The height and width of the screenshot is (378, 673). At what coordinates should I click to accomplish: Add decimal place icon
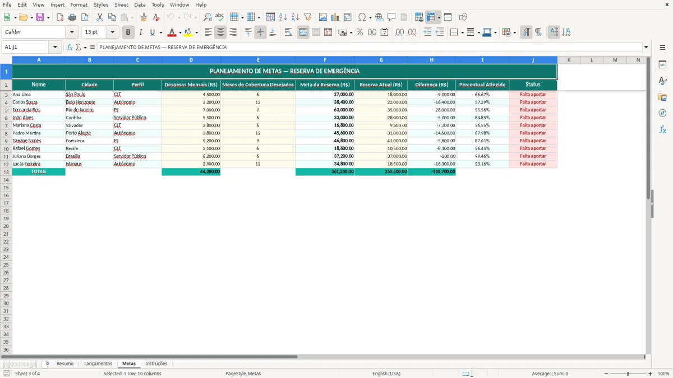[399, 32]
